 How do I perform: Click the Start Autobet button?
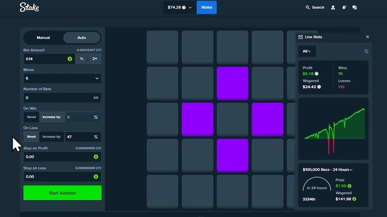[x=62, y=193]
